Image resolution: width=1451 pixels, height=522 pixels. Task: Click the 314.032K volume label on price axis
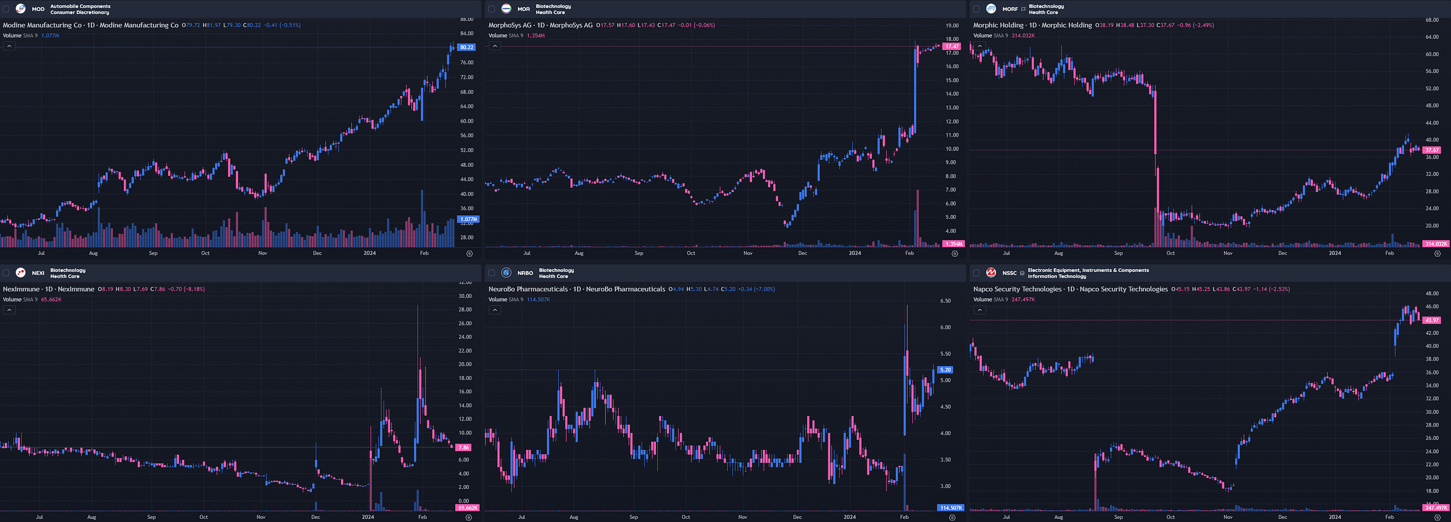coord(1436,244)
